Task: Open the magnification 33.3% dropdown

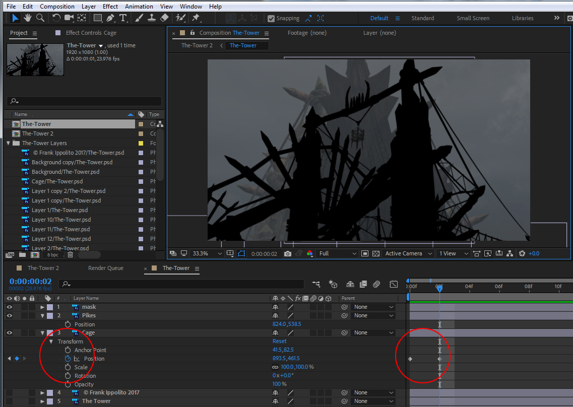Action: tap(207, 253)
